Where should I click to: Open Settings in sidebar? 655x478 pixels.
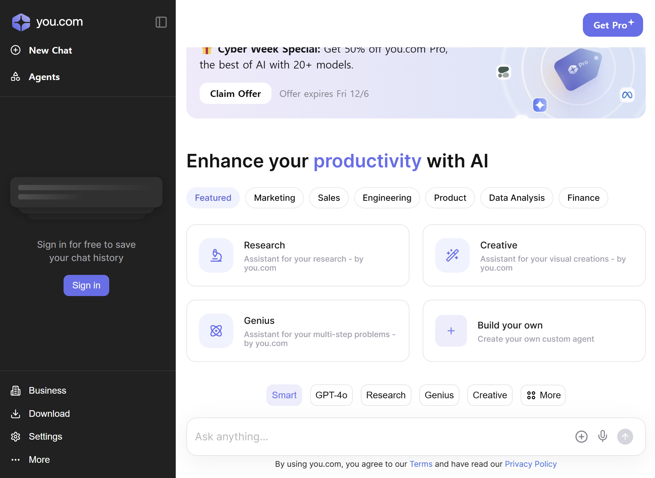pos(45,437)
